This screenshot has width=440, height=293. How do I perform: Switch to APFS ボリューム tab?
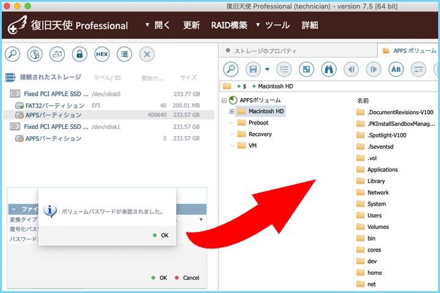[409, 51]
